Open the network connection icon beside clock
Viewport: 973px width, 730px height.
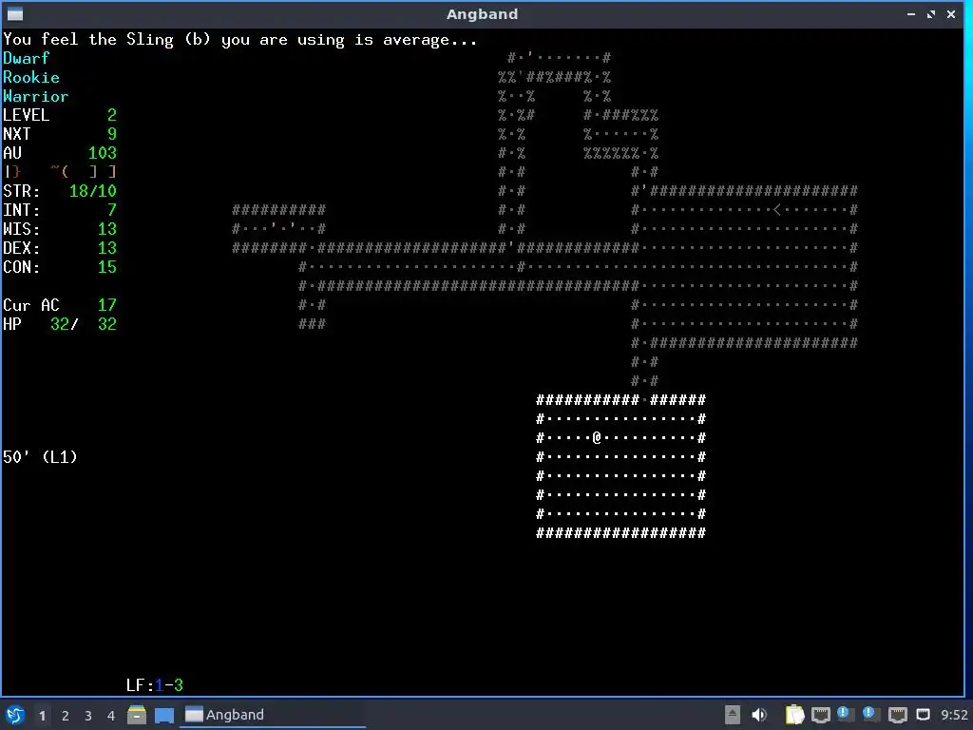[x=924, y=715]
